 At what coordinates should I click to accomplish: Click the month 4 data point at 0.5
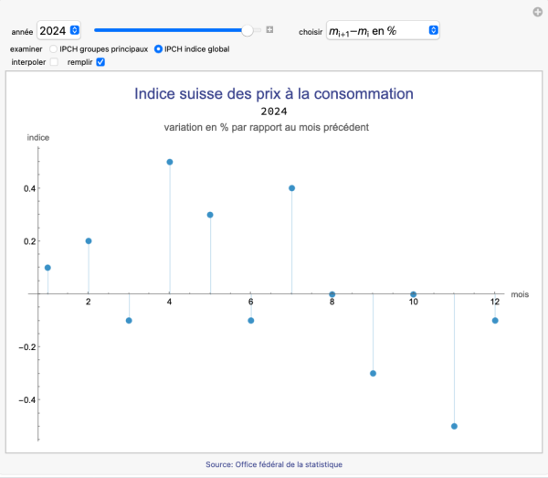click(170, 162)
